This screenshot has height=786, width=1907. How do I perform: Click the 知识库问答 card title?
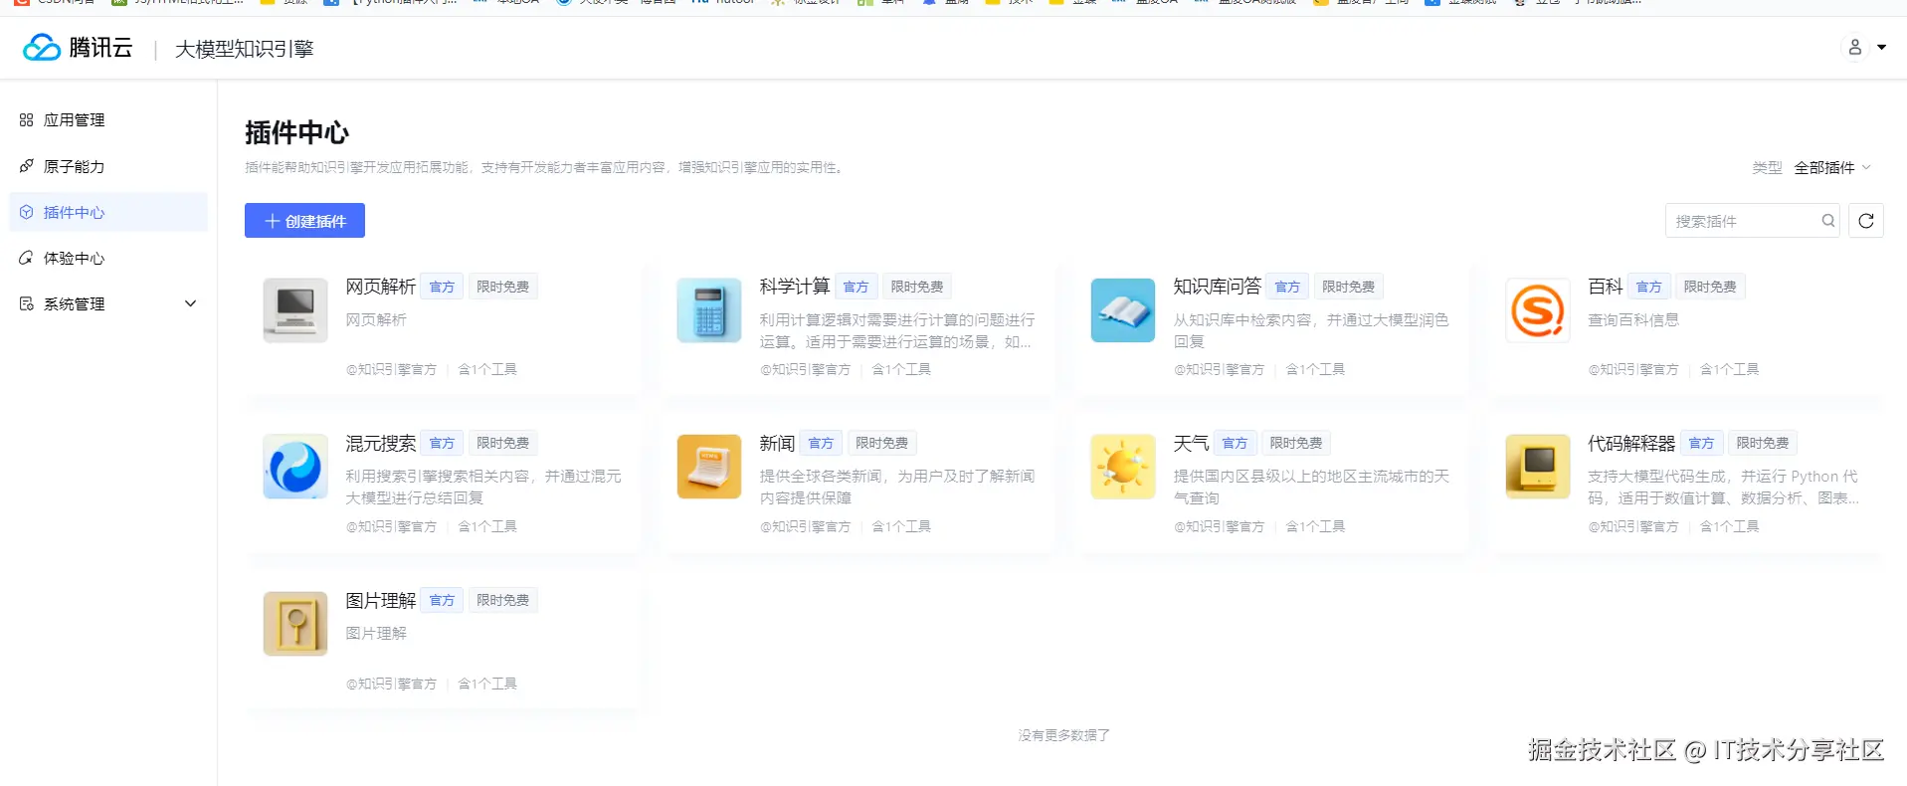[x=1218, y=287]
